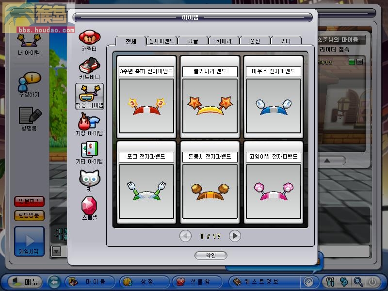Click the 구경하기 spectate icon

pyautogui.click(x=29, y=84)
